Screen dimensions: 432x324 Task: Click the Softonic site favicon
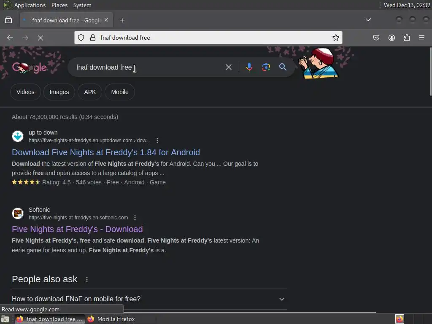pyautogui.click(x=18, y=213)
